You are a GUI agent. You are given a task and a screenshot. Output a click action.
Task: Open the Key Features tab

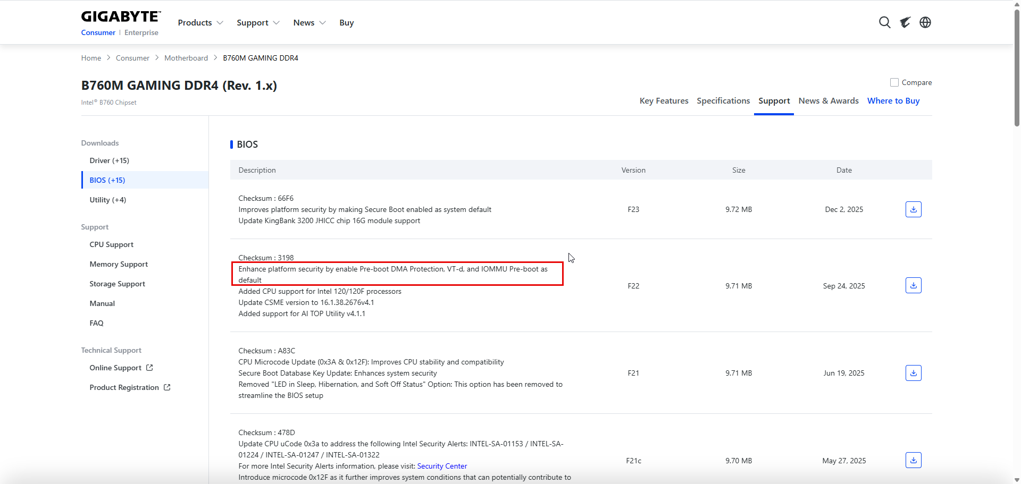click(664, 101)
